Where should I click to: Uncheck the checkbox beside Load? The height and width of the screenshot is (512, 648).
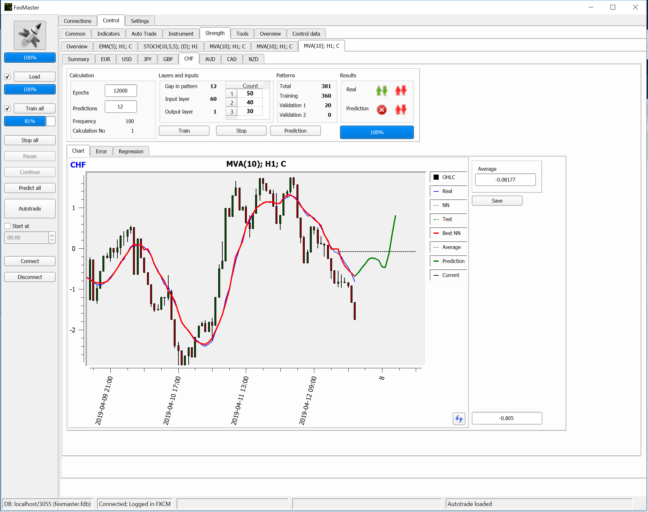[7, 77]
